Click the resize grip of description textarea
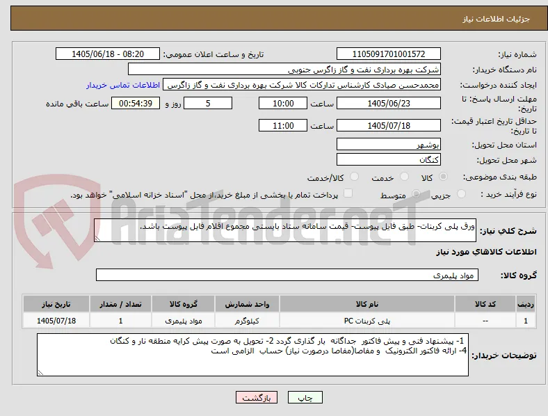 (97, 239)
